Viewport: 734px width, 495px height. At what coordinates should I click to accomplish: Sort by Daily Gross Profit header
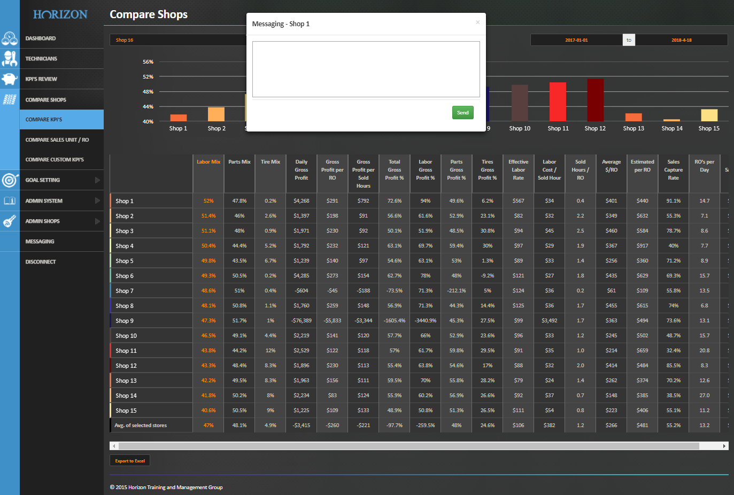tap(302, 170)
